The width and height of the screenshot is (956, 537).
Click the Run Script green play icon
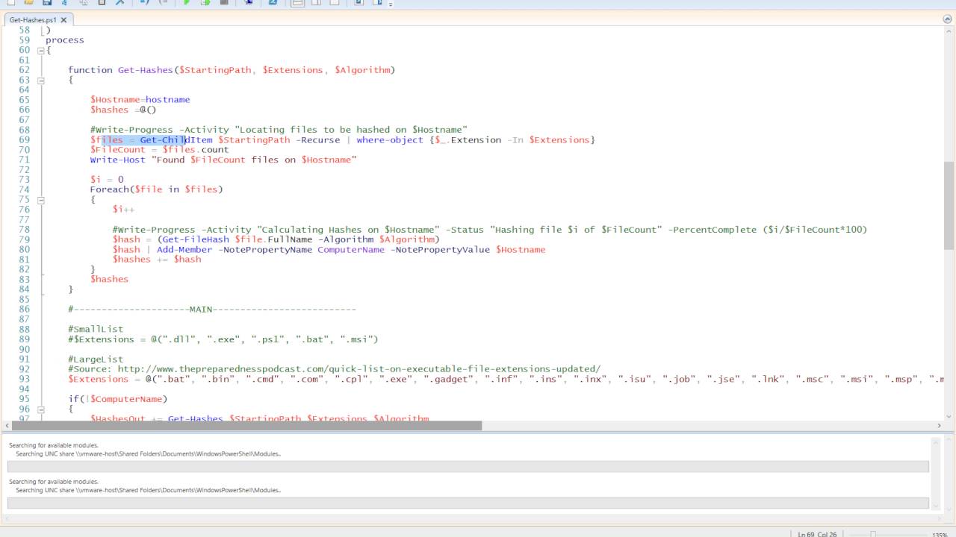[x=186, y=3]
